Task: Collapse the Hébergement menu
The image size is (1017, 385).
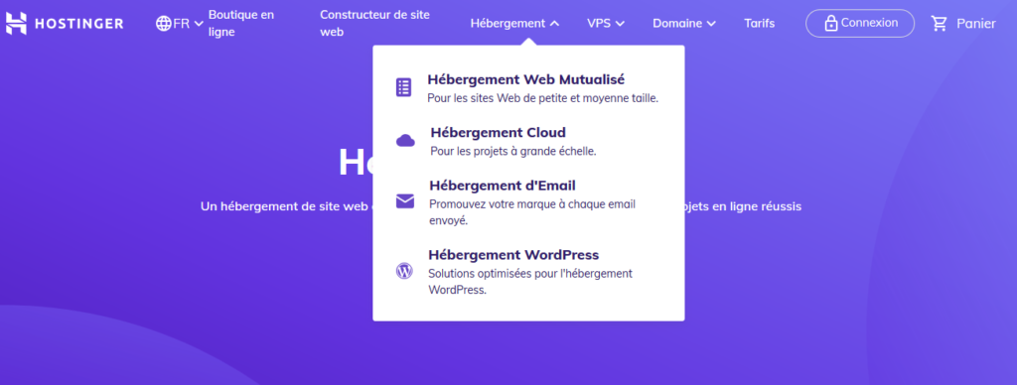Action: [x=514, y=24]
